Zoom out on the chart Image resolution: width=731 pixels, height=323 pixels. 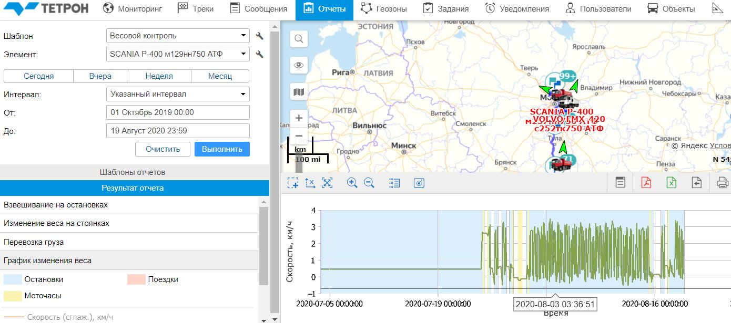click(369, 183)
